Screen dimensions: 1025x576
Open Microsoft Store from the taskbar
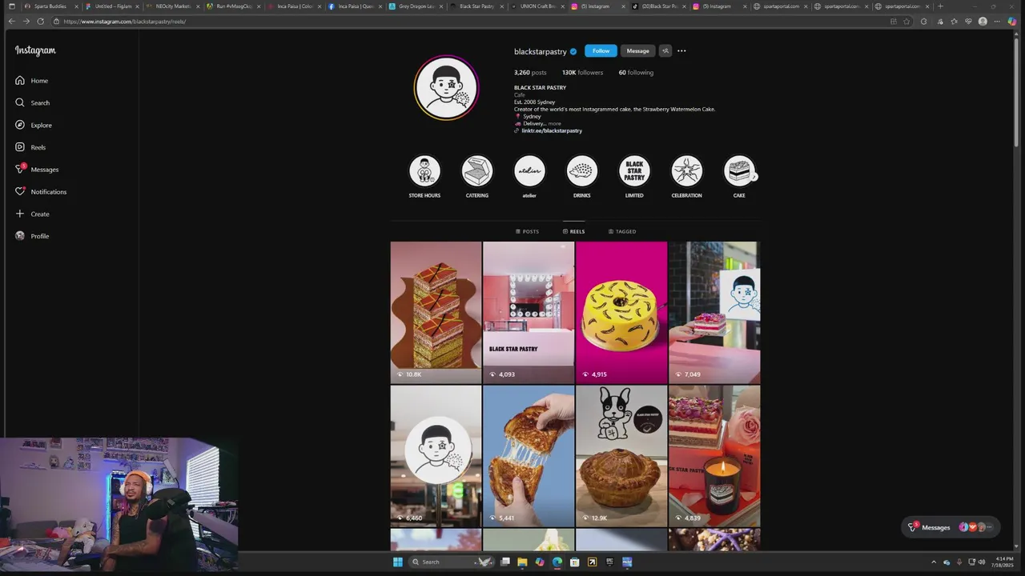click(574, 562)
